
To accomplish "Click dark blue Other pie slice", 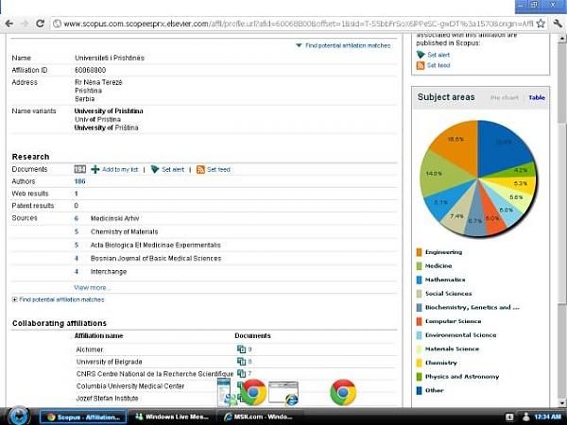I will pos(501,144).
